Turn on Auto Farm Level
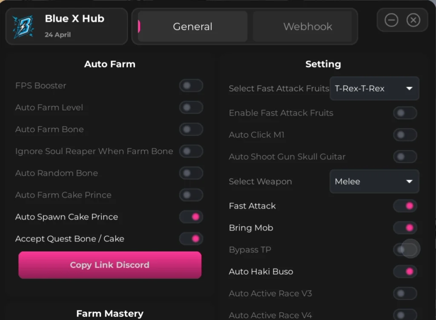 click(191, 108)
